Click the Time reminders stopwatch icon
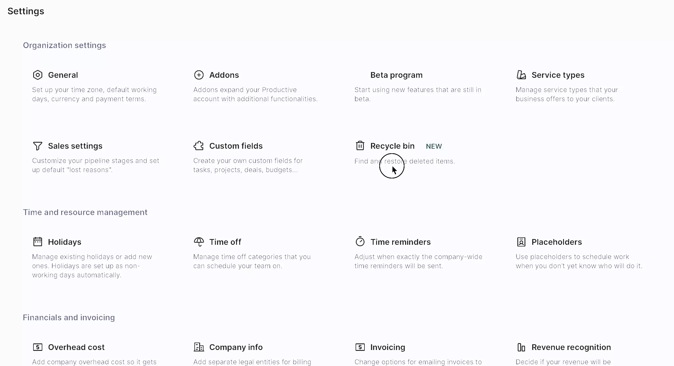 pyautogui.click(x=360, y=242)
